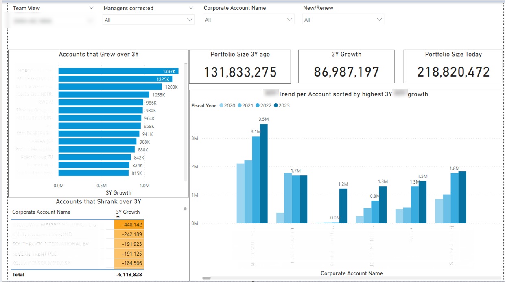Collapse the Team View slicer header chevron

click(91, 8)
